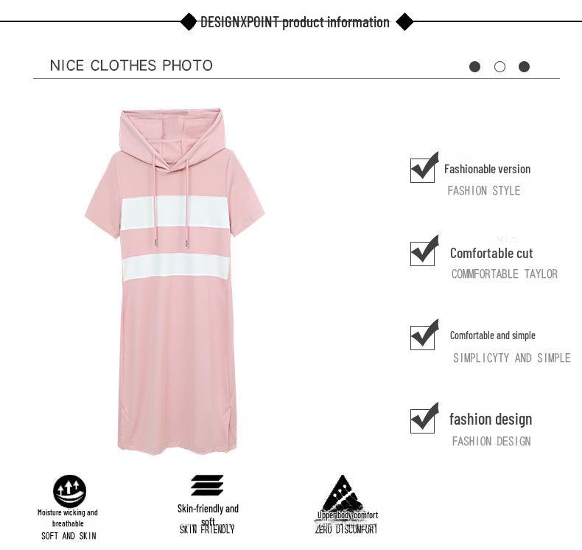Toggle the Comfortable and simple checkbox

[x=422, y=338]
